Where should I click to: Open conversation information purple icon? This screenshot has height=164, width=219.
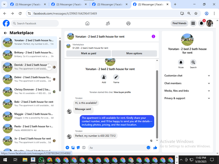pyautogui.click(x=153, y=36)
